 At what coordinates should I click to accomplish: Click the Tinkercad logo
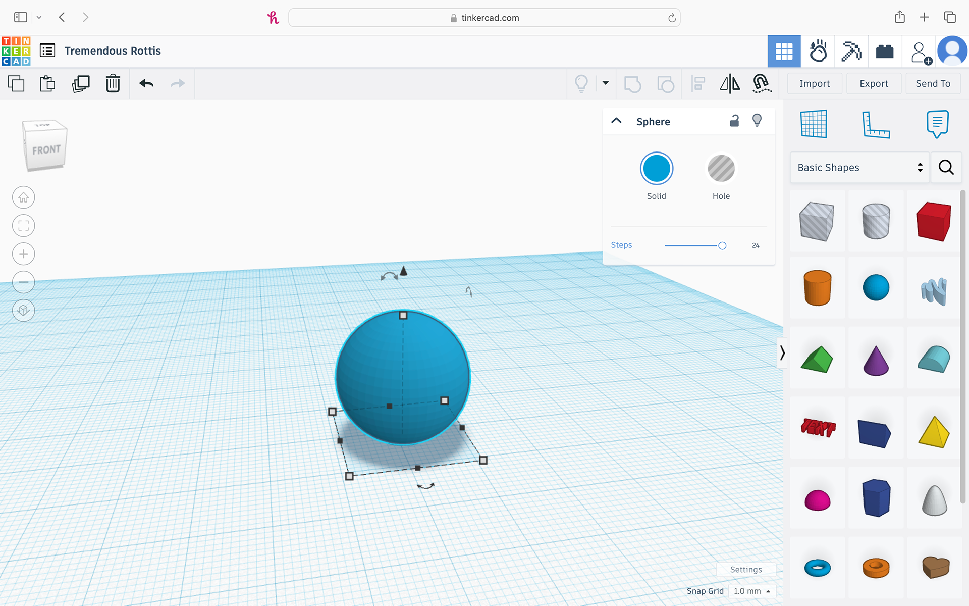click(x=16, y=51)
